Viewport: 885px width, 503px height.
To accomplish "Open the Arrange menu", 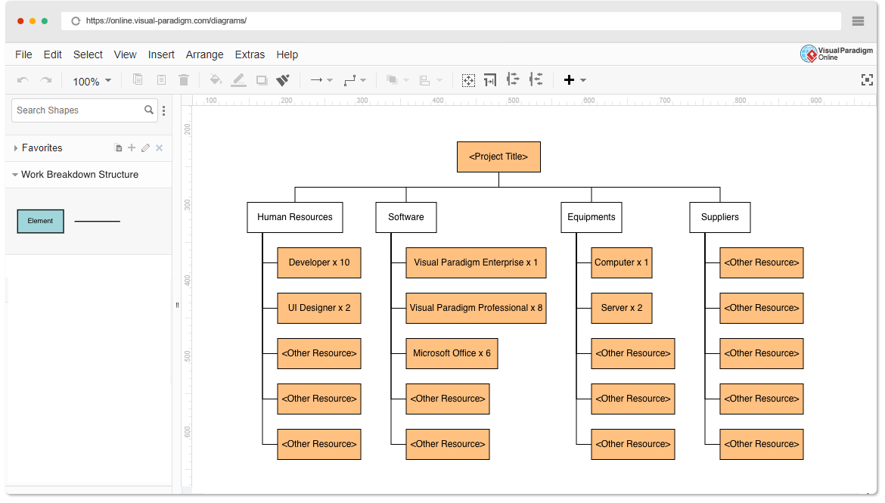I will pos(205,54).
